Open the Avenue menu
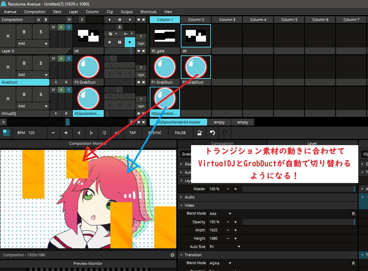Screen dimensions: 368x271 10,12
